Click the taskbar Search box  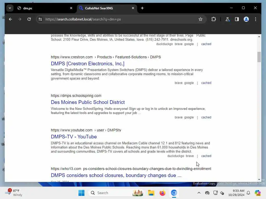point(116,193)
